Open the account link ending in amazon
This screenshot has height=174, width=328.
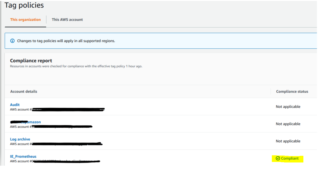(25, 122)
